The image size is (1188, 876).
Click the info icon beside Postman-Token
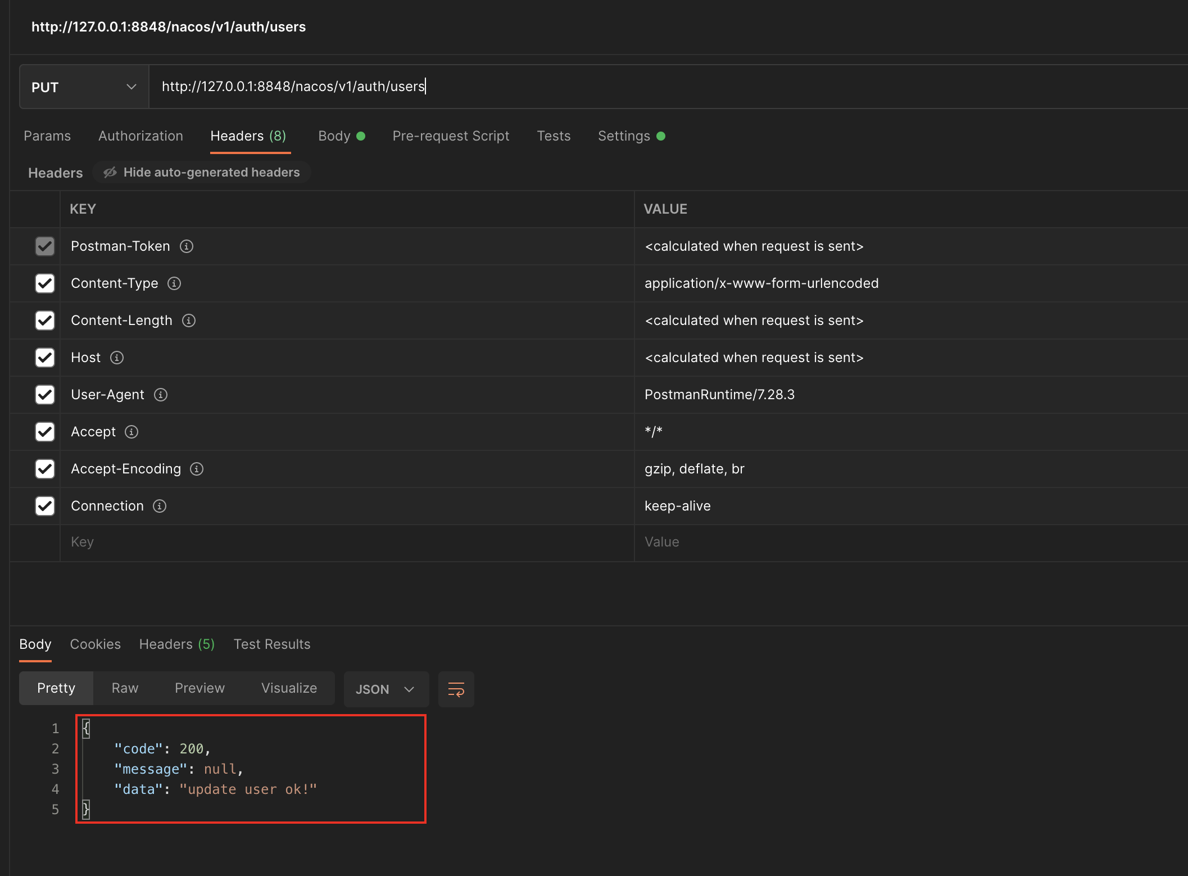click(x=187, y=246)
